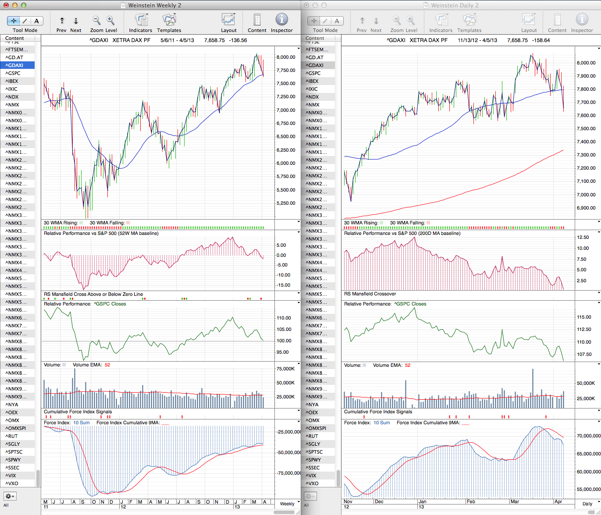Viewport: 601px width, 515px height.
Task: Select crosshair tool mode in Weekly window
Action: point(14,21)
